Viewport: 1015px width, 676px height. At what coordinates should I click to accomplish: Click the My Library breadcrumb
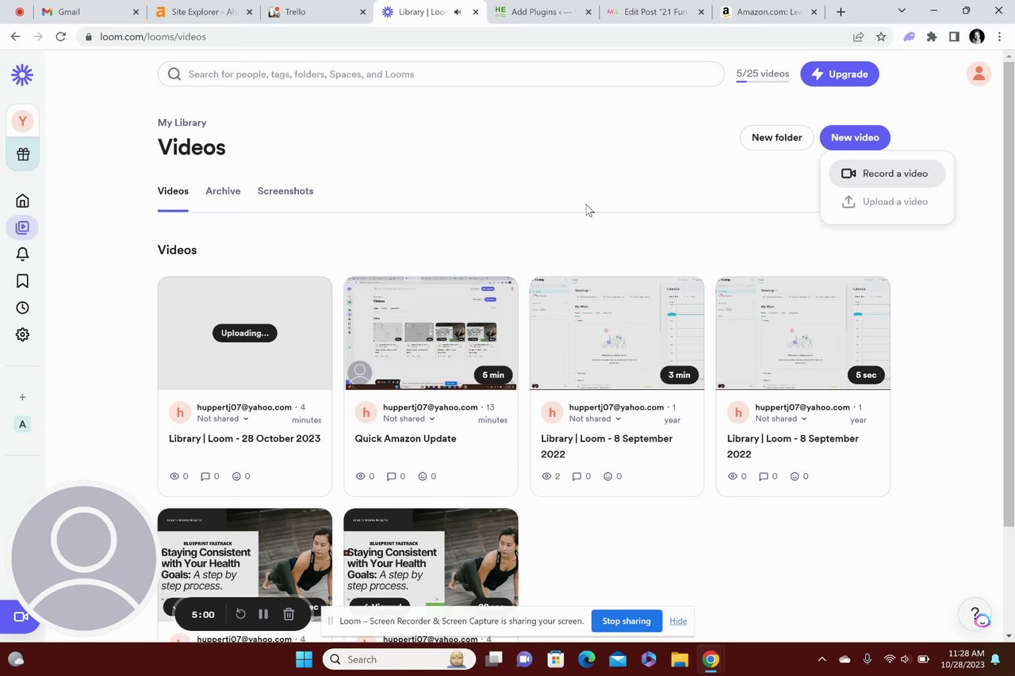tap(182, 123)
